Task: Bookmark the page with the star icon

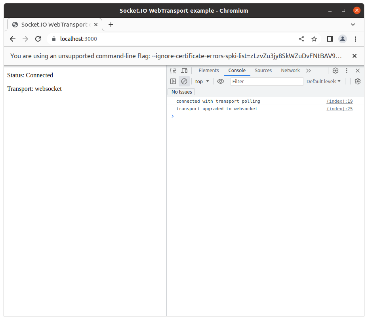Action: (x=314, y=39)
